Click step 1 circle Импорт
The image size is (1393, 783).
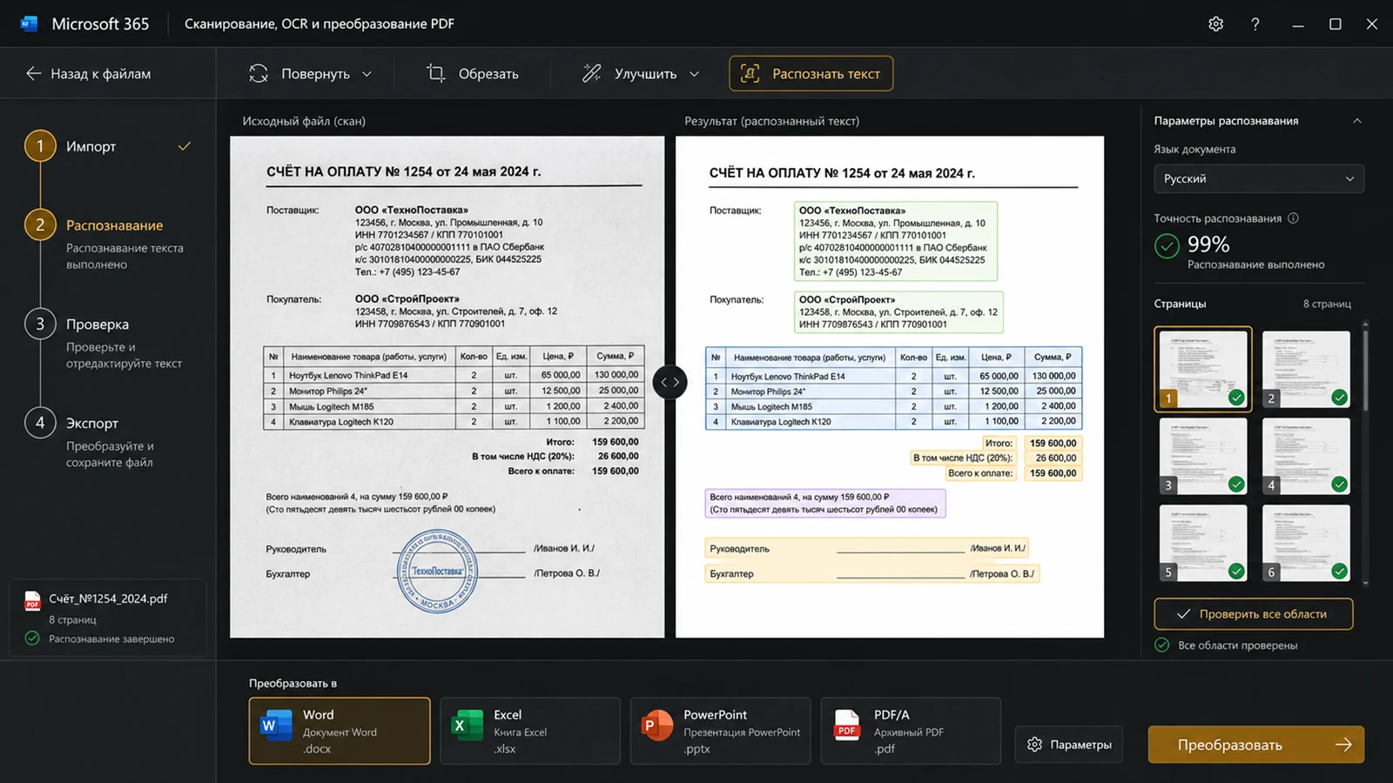40,146
